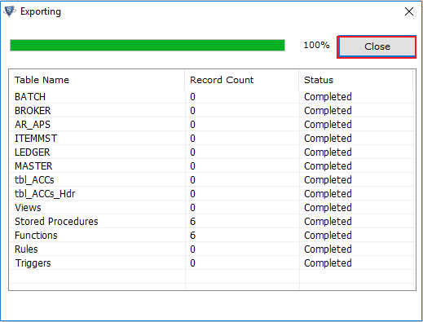Image resolution: width=423 pixels, height=322 pixels.
Task: Select the Rules row
Action: coord(212,249)
